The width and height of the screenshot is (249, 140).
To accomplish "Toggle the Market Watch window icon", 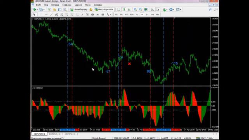I will 49,9.
